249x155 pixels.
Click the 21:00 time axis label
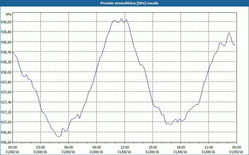(x=209, y=148)
